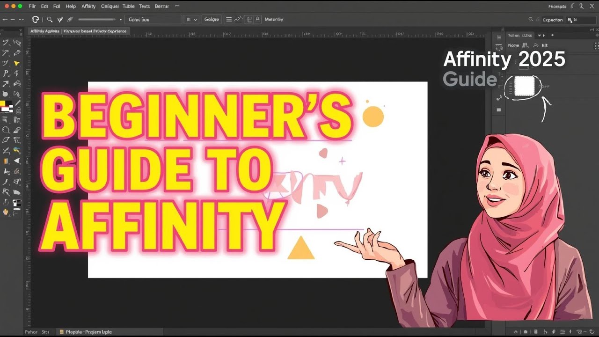This screenshot has height=337, width=599.
Task: Open the Help menu
Action: click(71, 6)
